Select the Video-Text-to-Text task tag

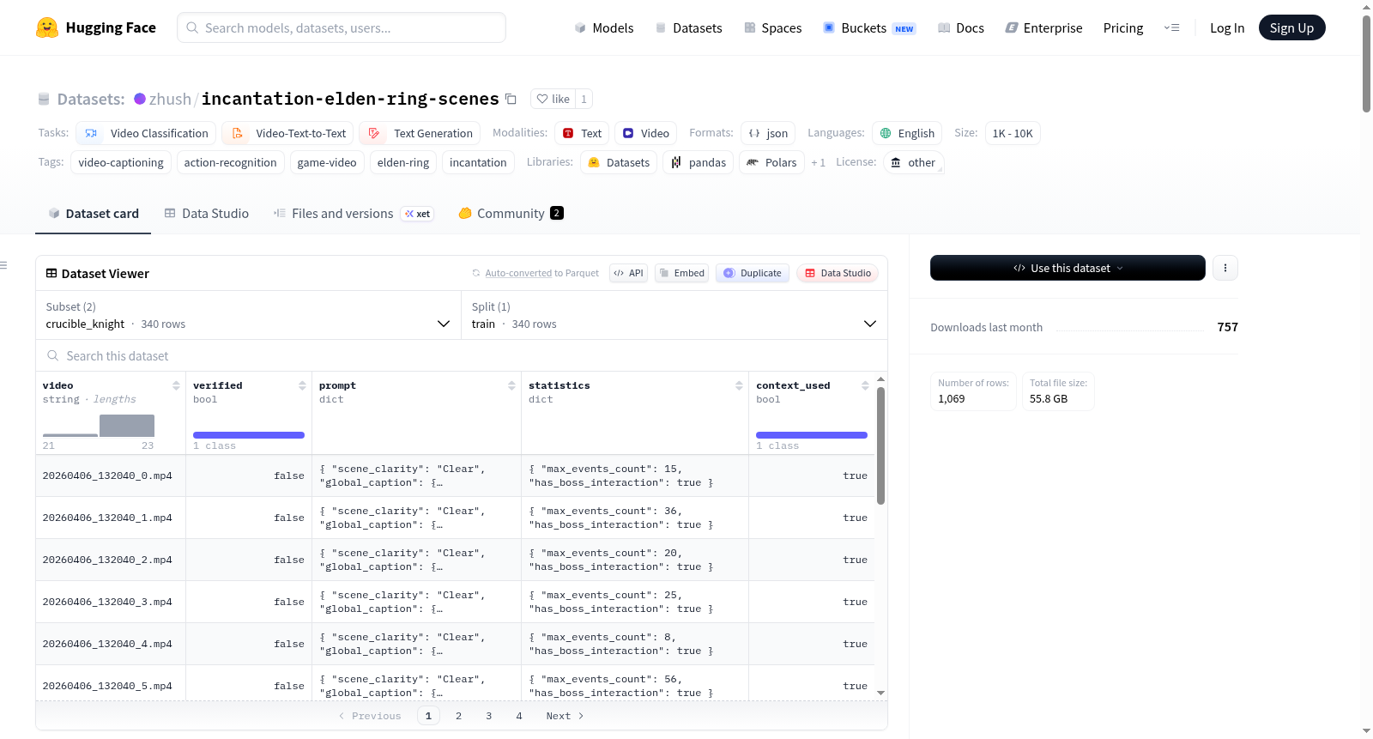click(287, 133)
